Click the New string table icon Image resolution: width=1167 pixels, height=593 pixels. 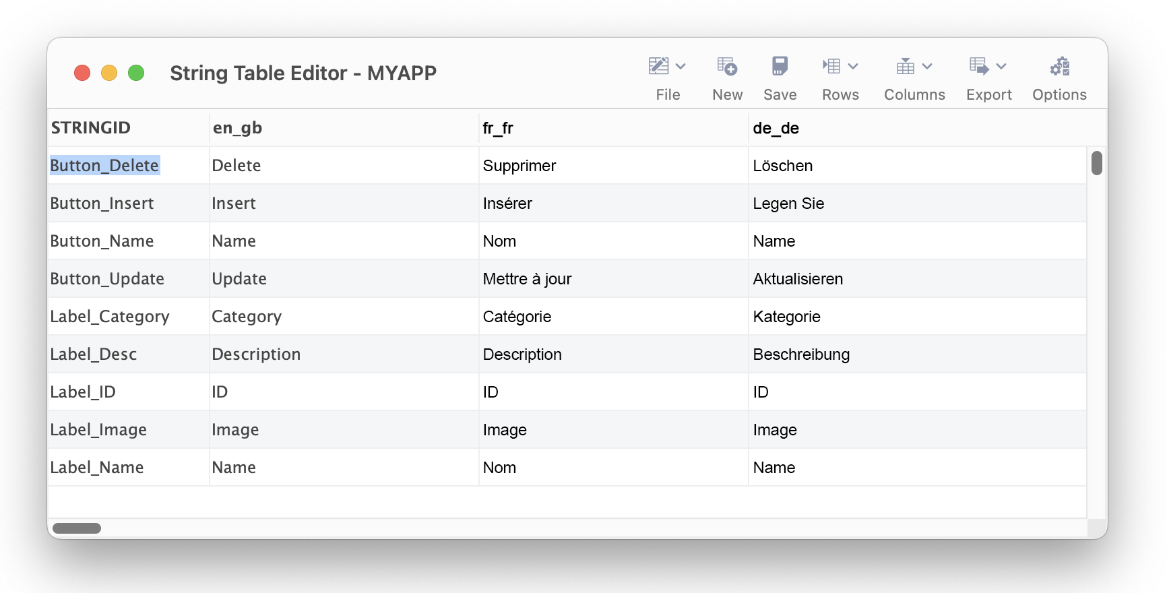click(x=727, y=66)
